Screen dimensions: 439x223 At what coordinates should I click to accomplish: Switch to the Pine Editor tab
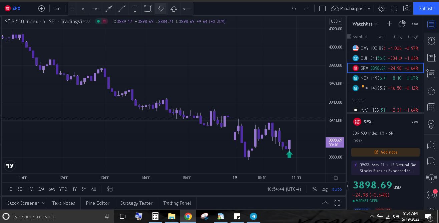coord(98,203)
